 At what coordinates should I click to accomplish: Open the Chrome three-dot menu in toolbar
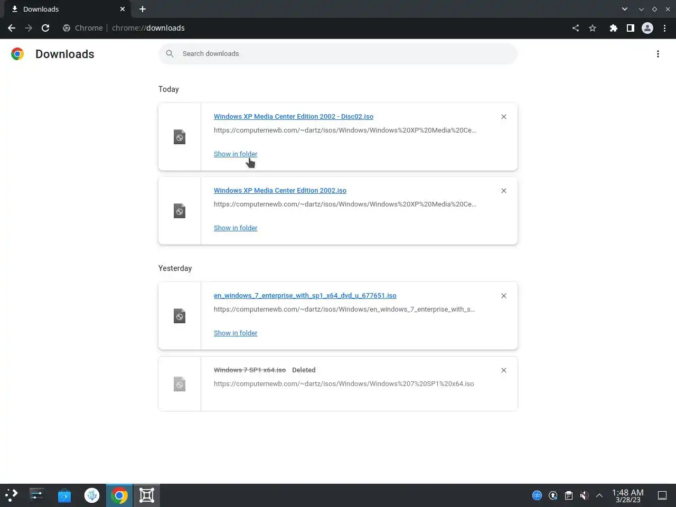coord(665,28)
